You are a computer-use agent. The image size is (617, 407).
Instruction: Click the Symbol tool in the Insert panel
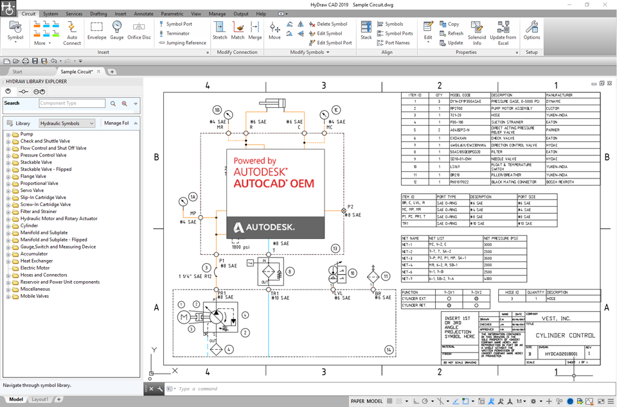coord(15,31)
